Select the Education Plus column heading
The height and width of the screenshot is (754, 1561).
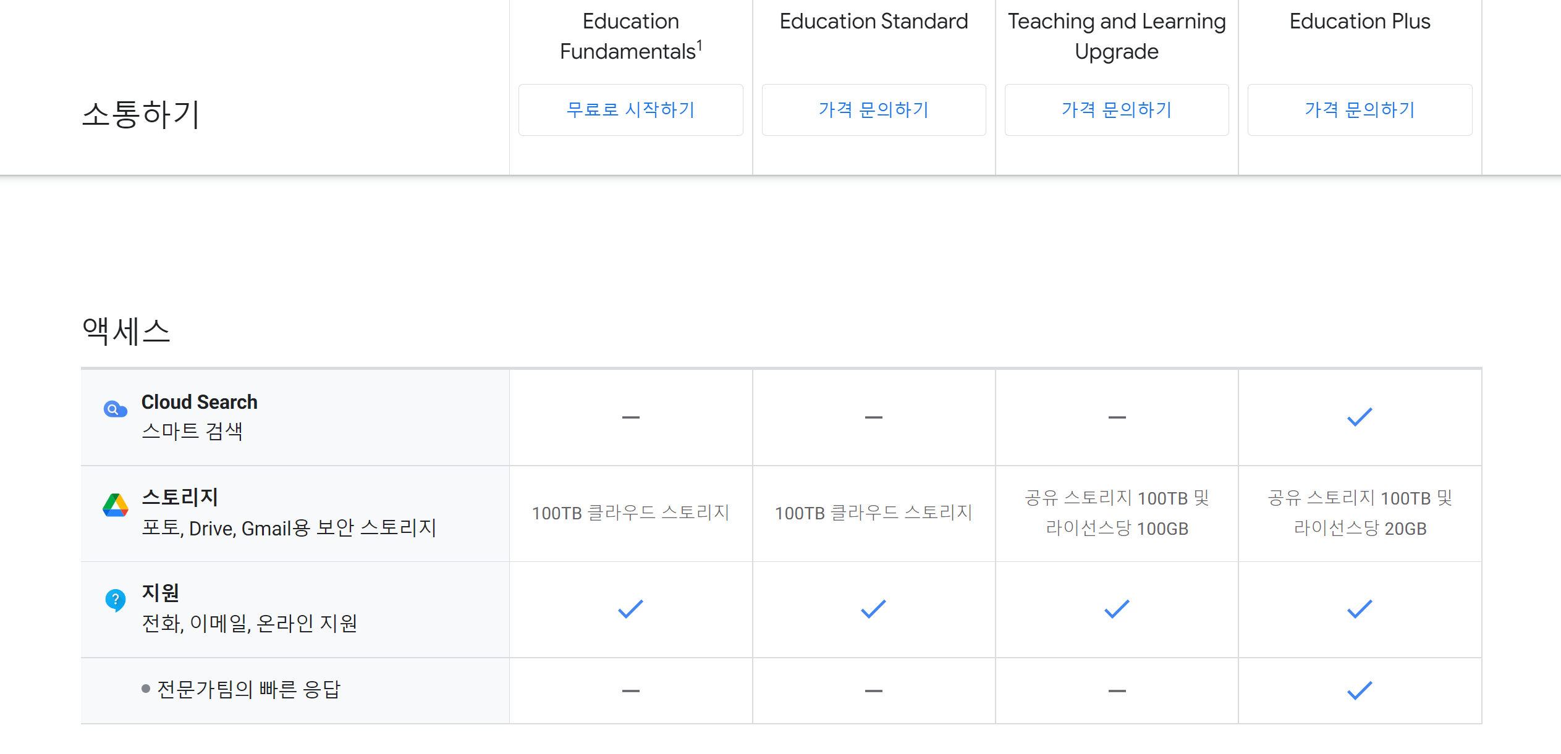click(1360, 21)
